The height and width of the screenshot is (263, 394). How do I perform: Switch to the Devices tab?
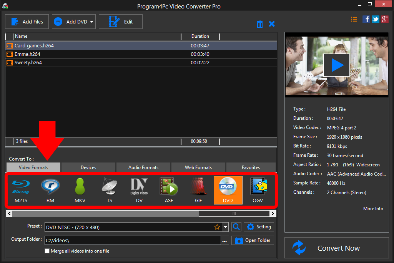88,168
